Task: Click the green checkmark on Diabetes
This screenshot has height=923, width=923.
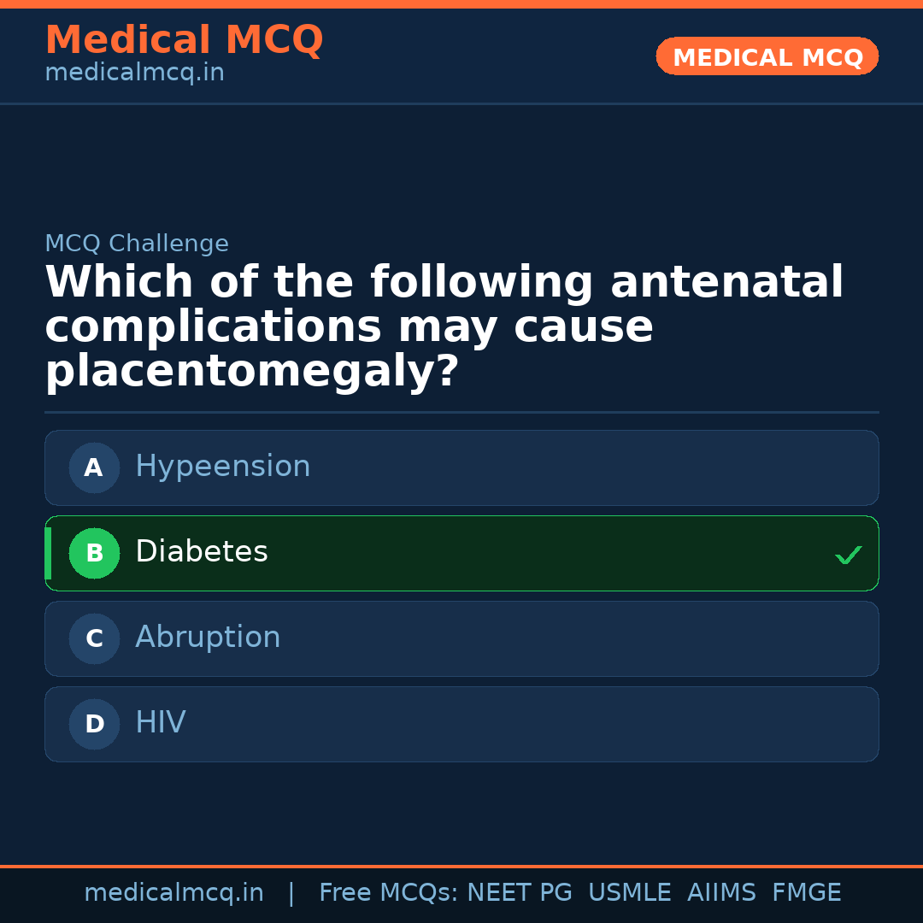Action: click(x=848, y=555)
